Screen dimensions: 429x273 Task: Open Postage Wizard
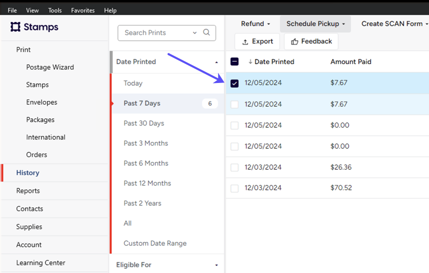(x=50, y=67)
